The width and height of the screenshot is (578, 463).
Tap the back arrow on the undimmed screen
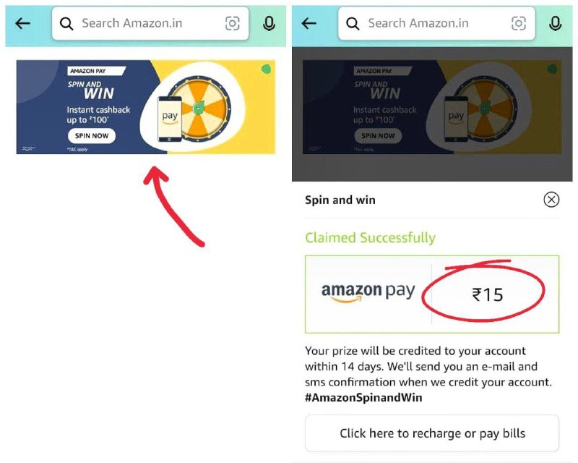[x=23, y=24]
